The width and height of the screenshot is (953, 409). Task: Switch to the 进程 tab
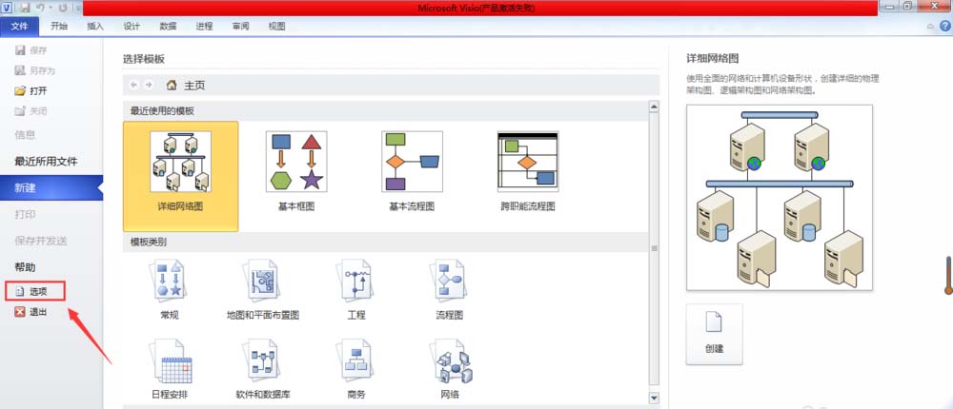coord(204,26)
